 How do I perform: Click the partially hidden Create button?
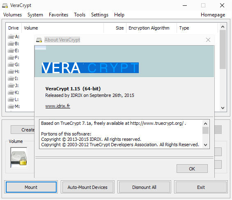23,130
